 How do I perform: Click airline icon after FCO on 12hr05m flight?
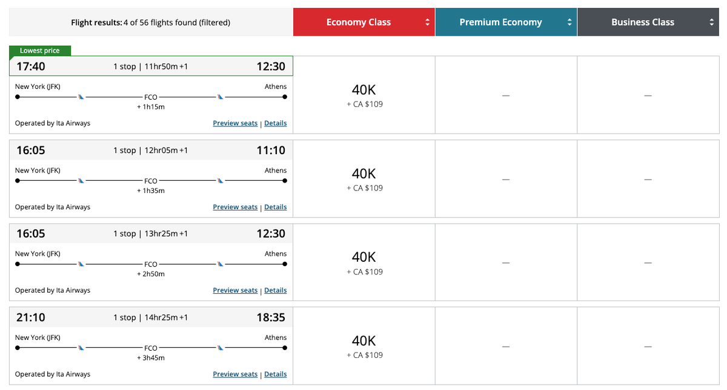[221, 180]
